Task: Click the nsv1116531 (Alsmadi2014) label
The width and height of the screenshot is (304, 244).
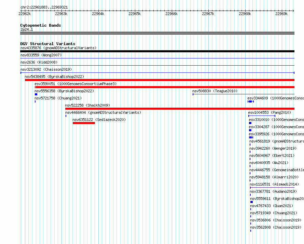Action: [274, 184]
